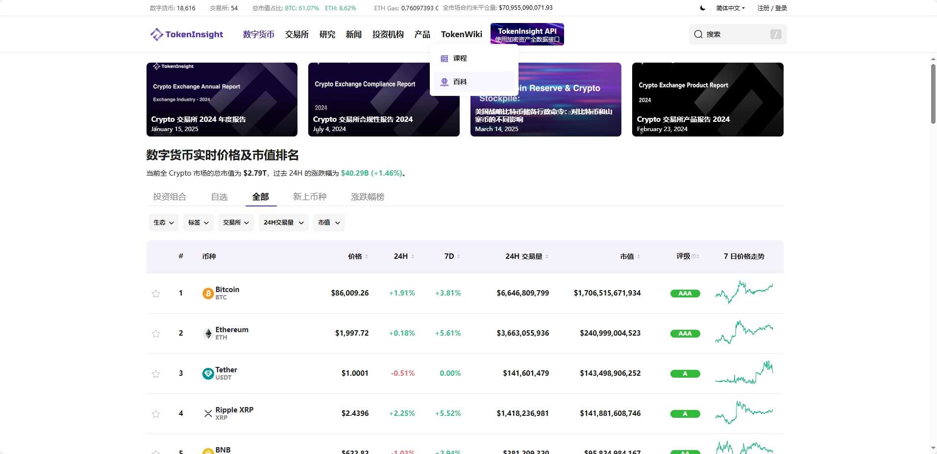
Task: Open the 市值 filter dropdown
Action: [328, 223]
